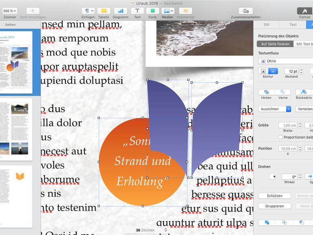Click the Tabelle toolbar icon
This screenshot has width=313, height=235.
[x=104, y=11]
